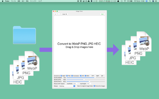Open the 編集 menu
The image size is (159, 99).
tap(19, 1)
